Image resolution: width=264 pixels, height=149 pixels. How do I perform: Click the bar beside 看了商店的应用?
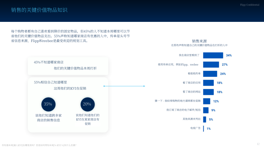[x=208, y=83]
